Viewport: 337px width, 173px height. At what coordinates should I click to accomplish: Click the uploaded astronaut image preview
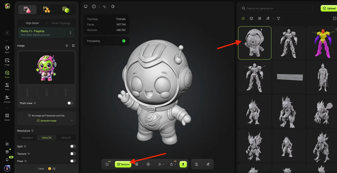47,68
